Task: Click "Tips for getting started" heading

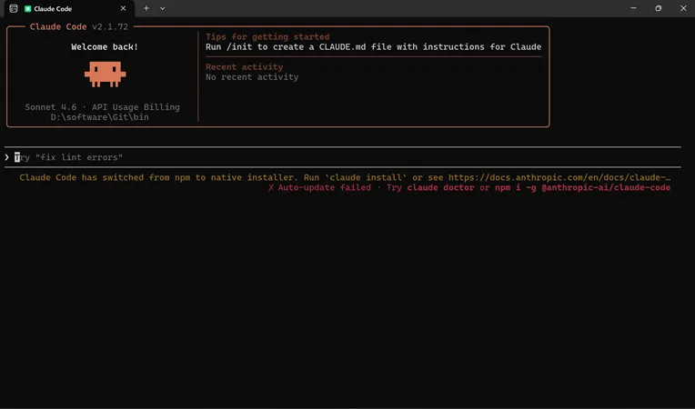Action: (267, 36)
